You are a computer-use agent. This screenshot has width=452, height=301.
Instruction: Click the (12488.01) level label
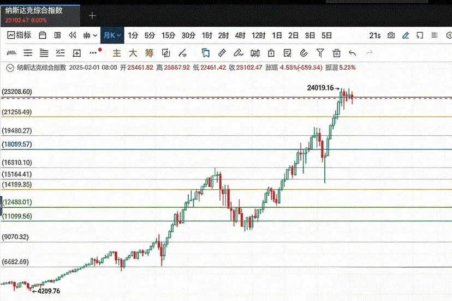point(17,202)
